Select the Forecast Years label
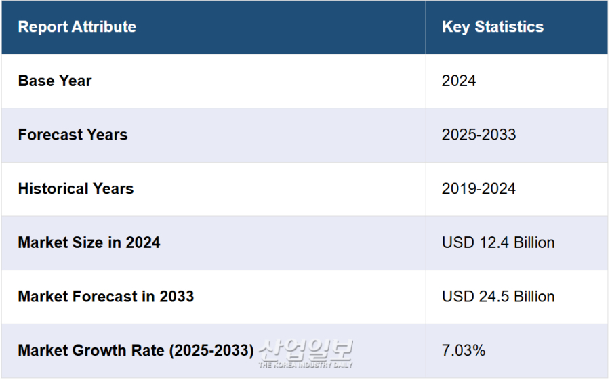 (73, 135)
